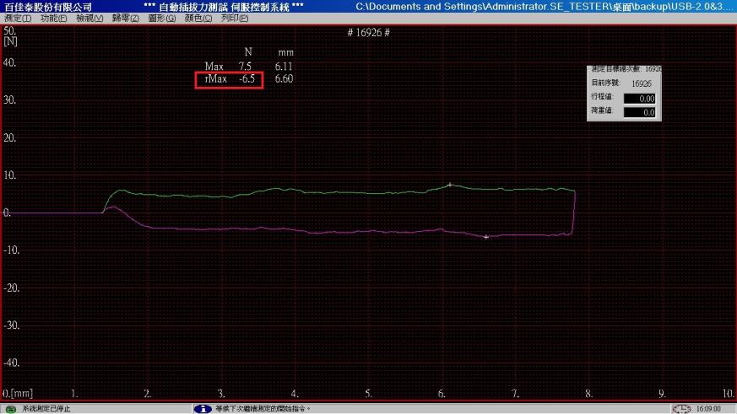The width and height of the screenshot is (737, 414).
Task: Open the 歸零(Z) zeroing menu
Action: pyautogui.click(x=126, y=19)
